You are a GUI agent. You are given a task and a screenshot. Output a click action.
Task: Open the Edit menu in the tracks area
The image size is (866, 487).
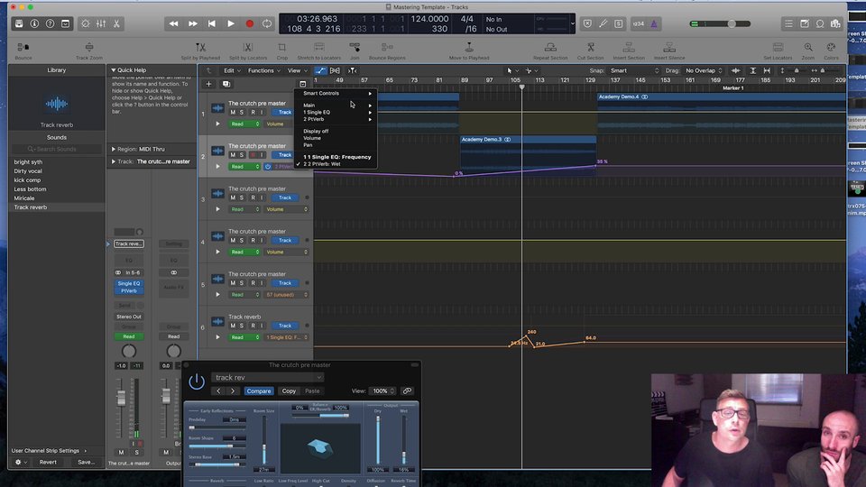(x=232, y=70)
